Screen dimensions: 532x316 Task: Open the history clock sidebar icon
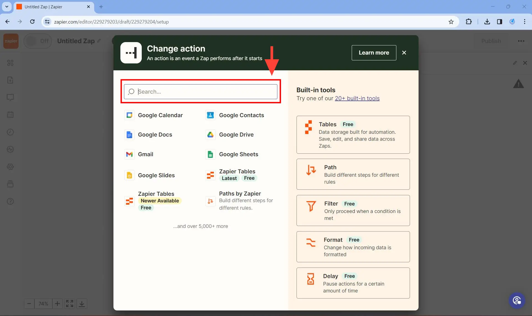[x=10, y=132]
